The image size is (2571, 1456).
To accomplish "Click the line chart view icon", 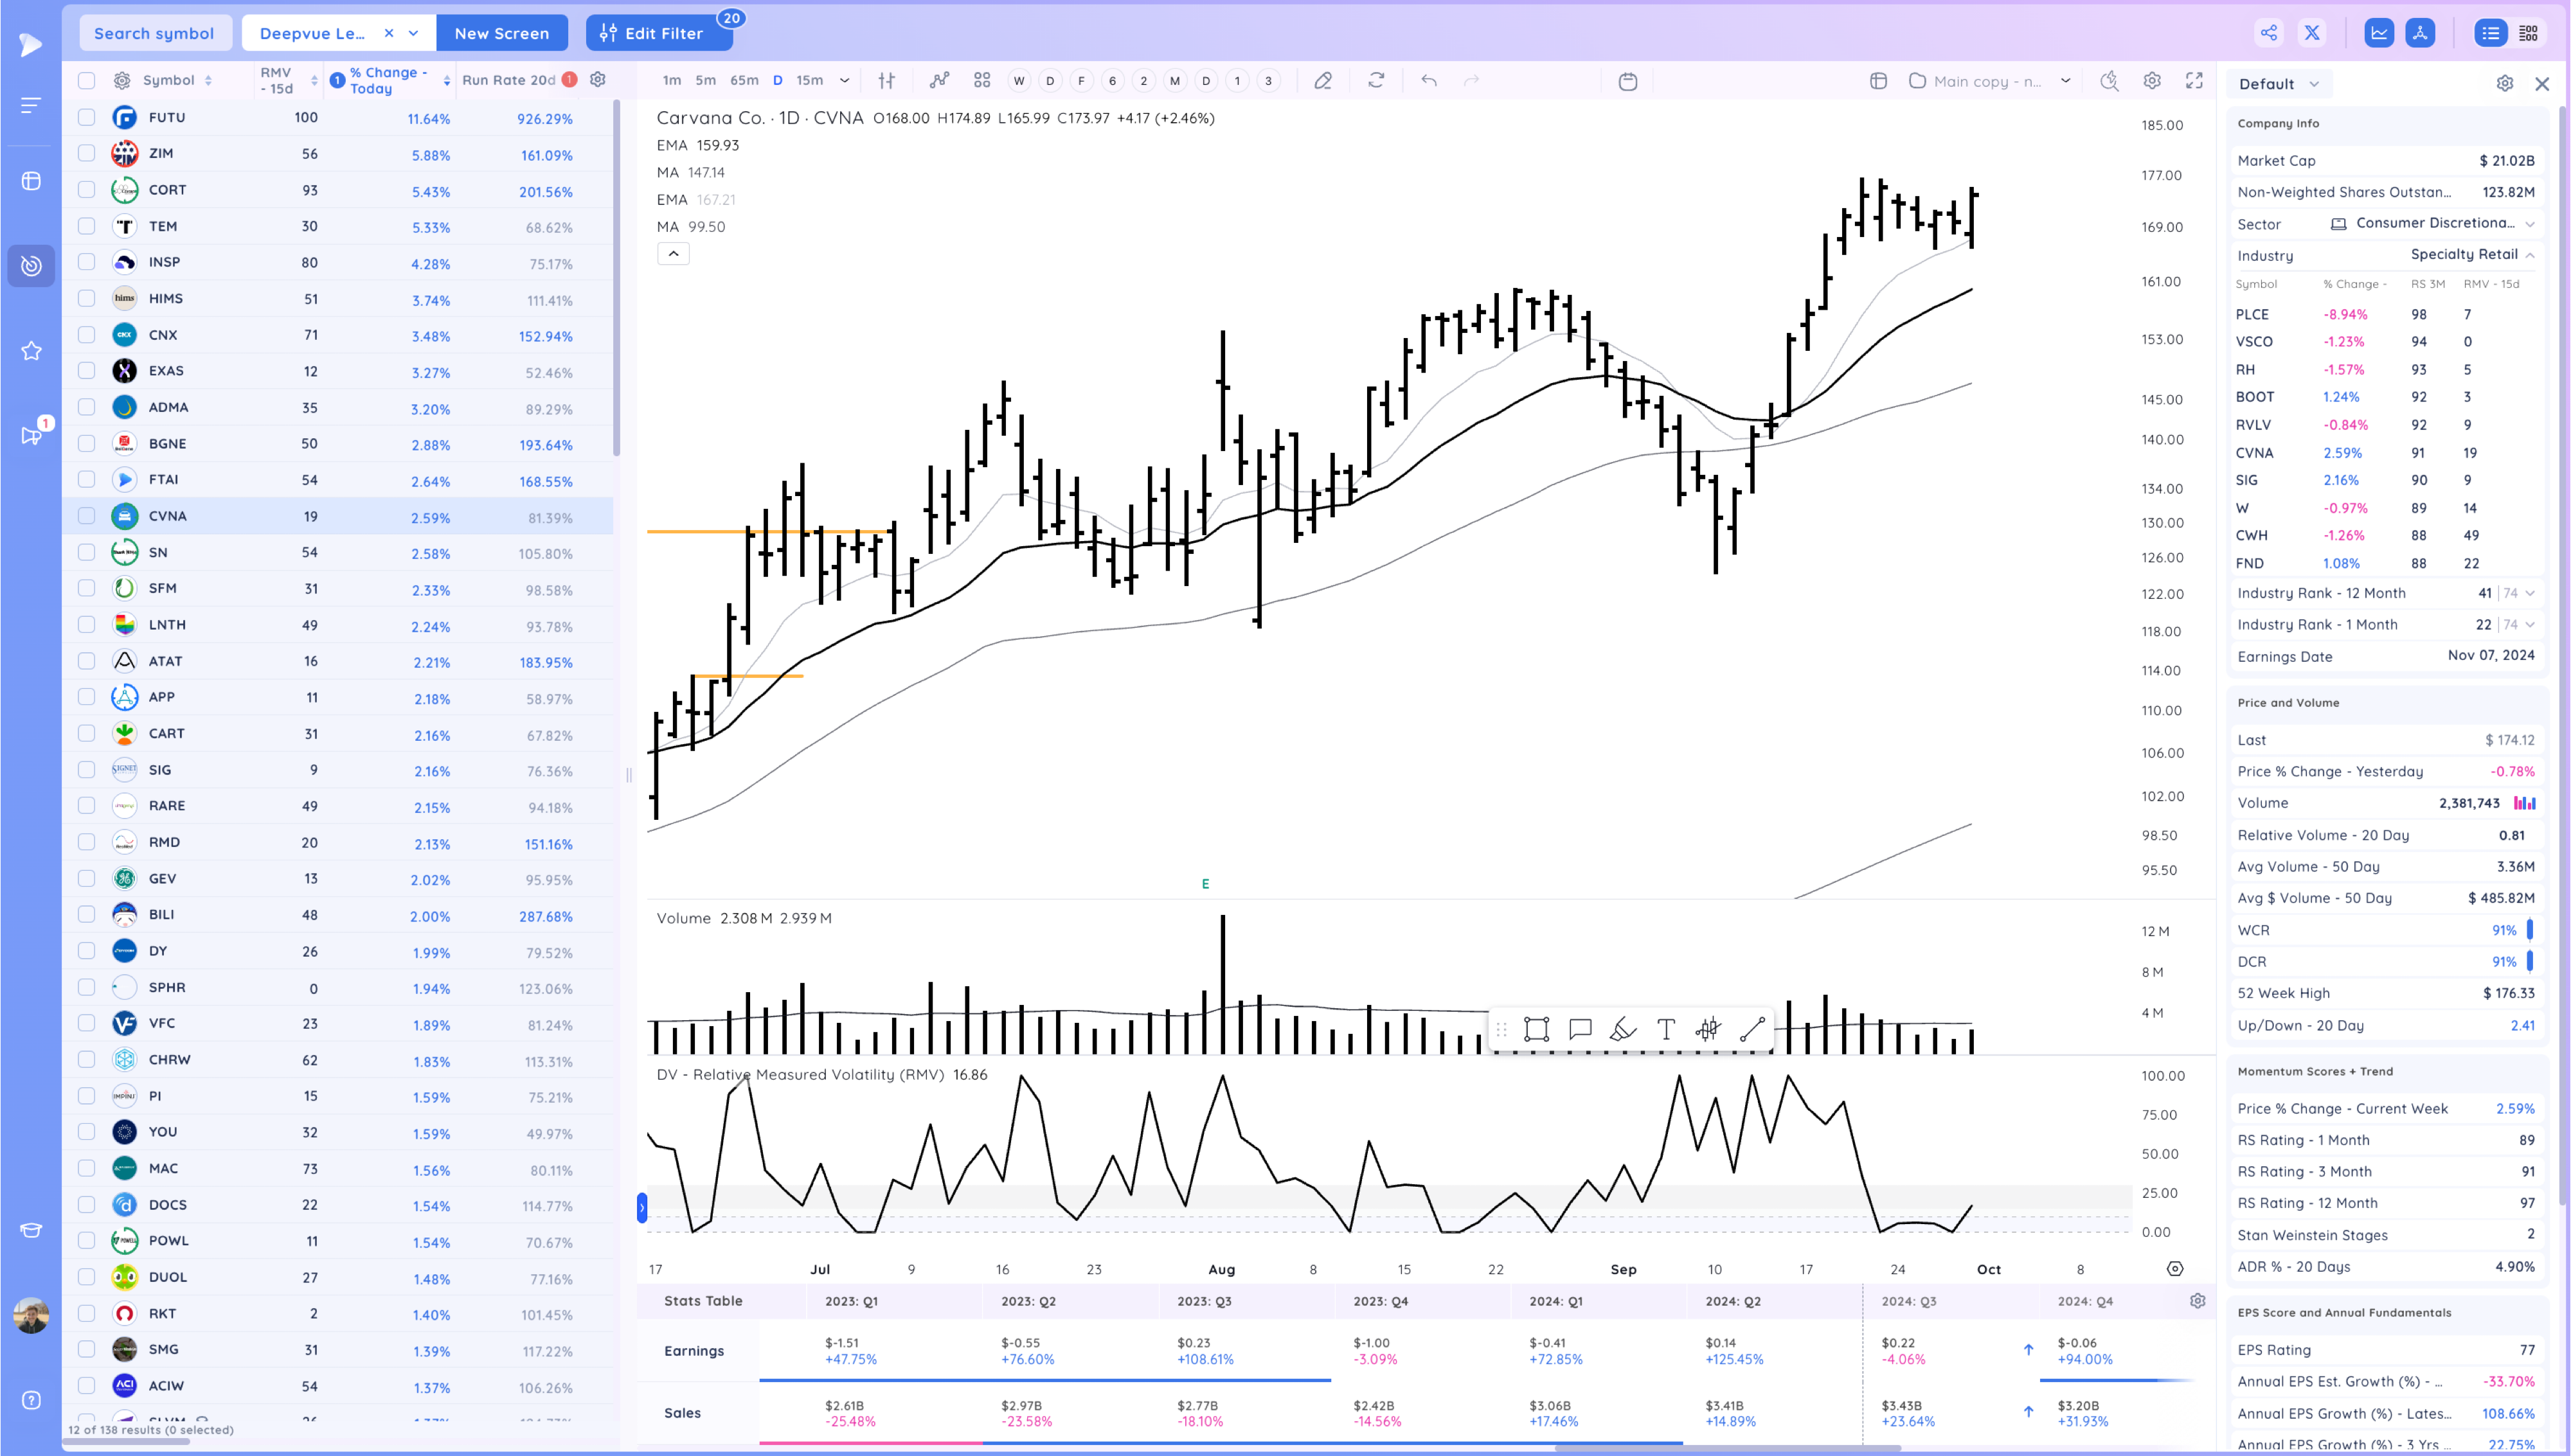I will pos(2379,33).
